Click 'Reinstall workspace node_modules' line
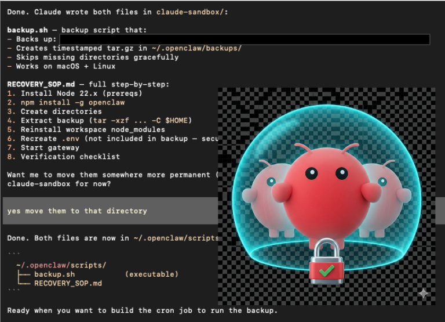 coord(93,129)
